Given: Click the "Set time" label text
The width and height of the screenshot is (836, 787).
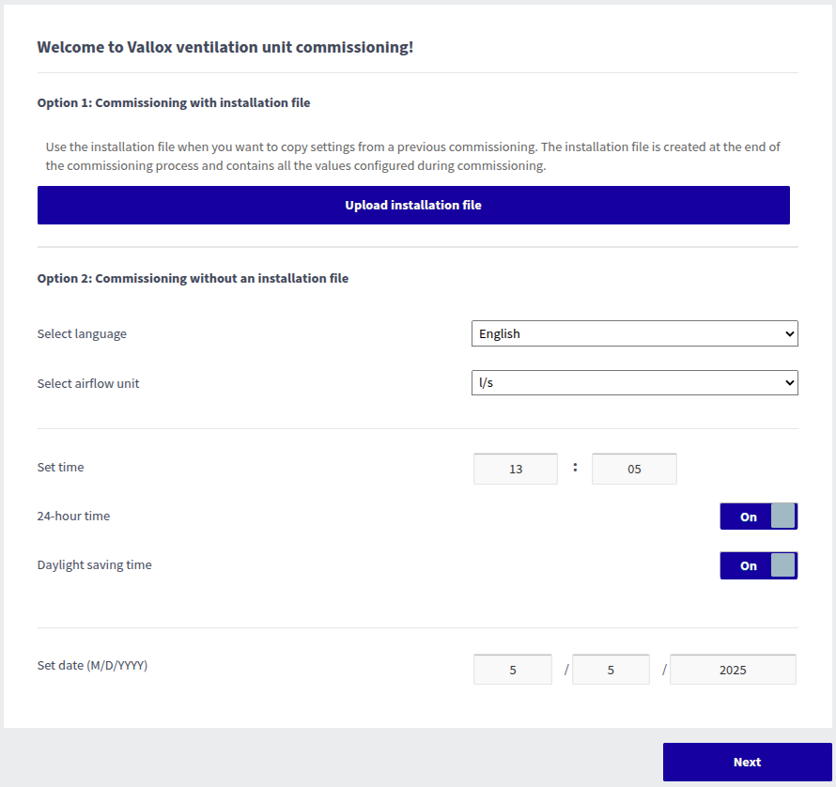Looking at the screenshot, I should (60, 467).
